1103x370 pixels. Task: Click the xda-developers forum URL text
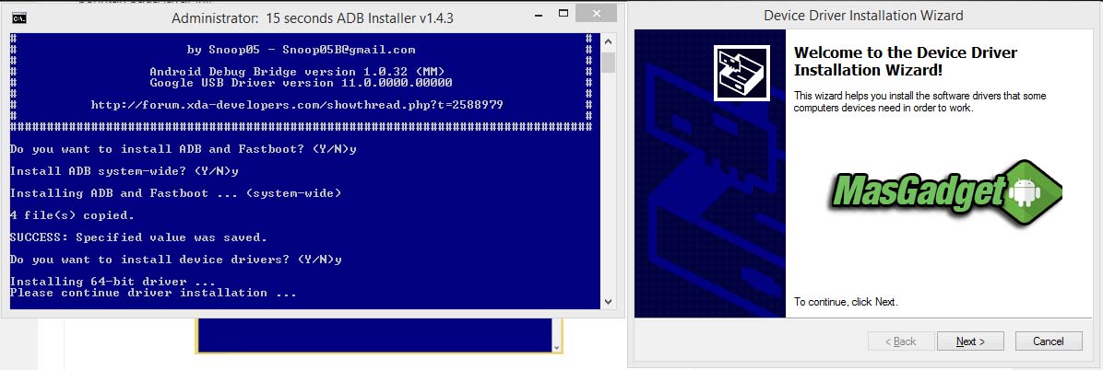pos(297,105)
